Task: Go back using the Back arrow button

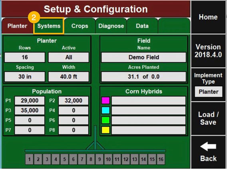Action: coord(208,152)
